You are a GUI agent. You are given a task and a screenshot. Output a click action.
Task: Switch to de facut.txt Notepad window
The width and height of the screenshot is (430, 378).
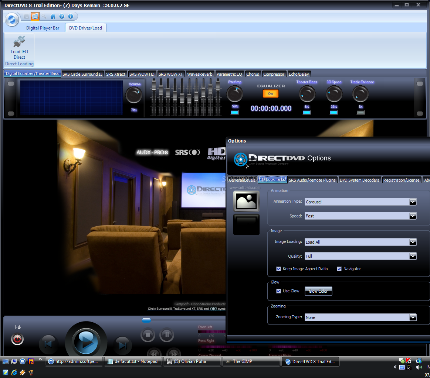133,361
